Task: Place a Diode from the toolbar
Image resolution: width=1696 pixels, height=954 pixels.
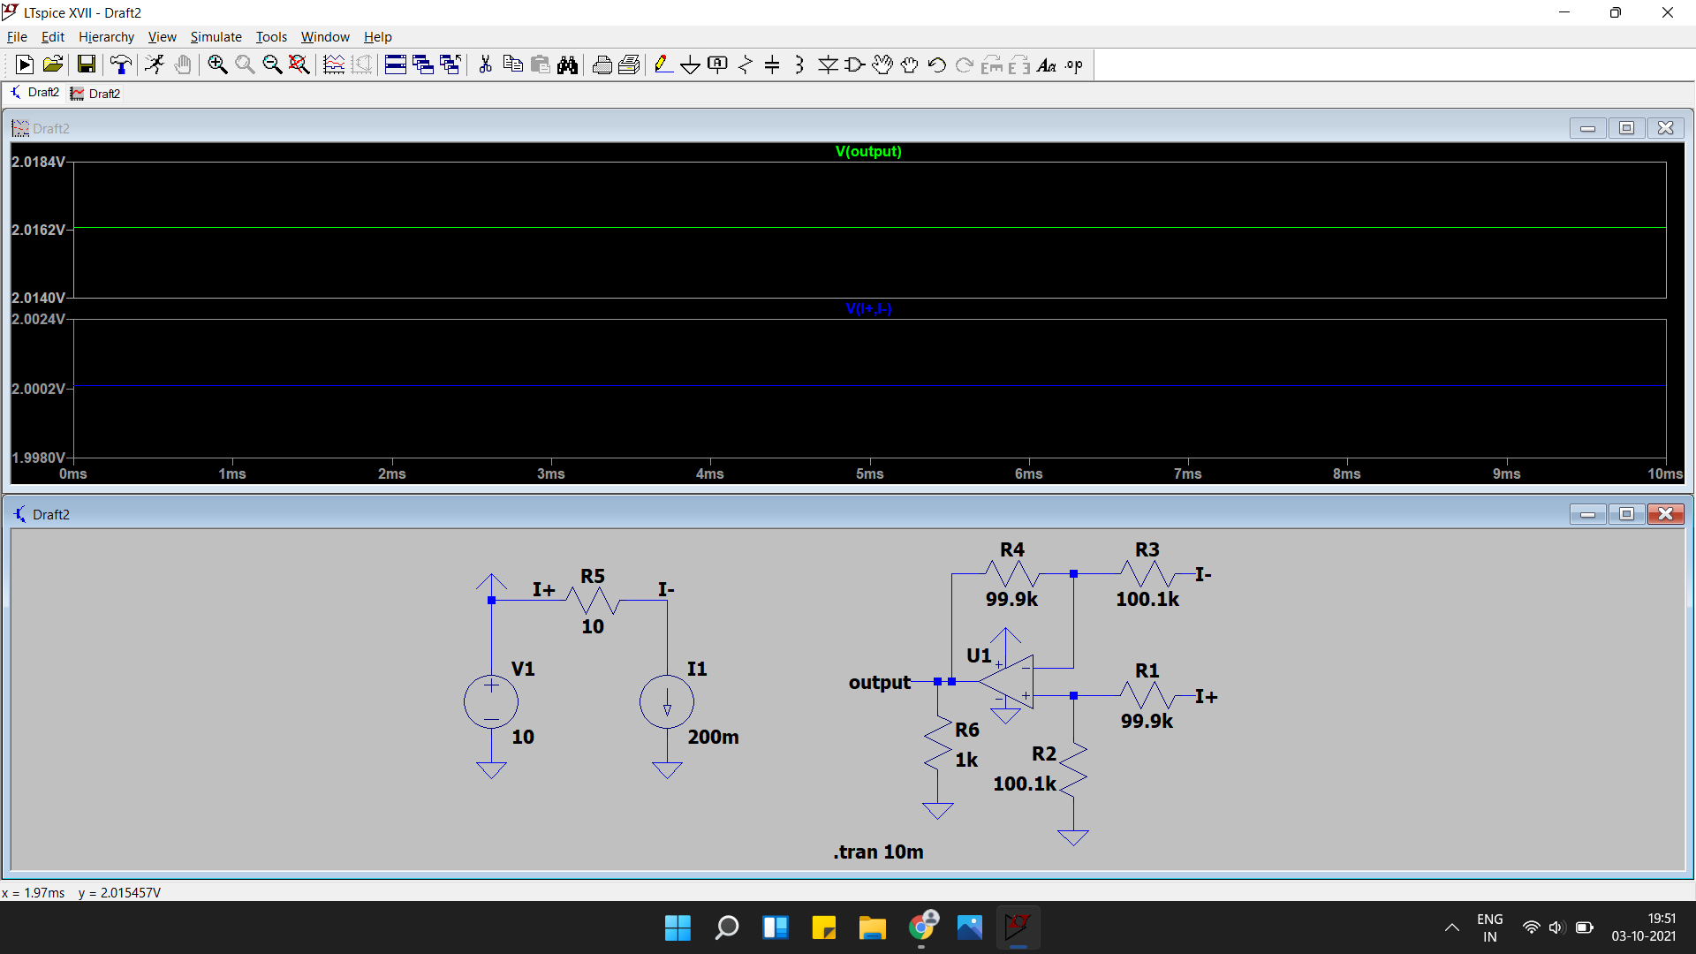Action: tap(828, 64)
